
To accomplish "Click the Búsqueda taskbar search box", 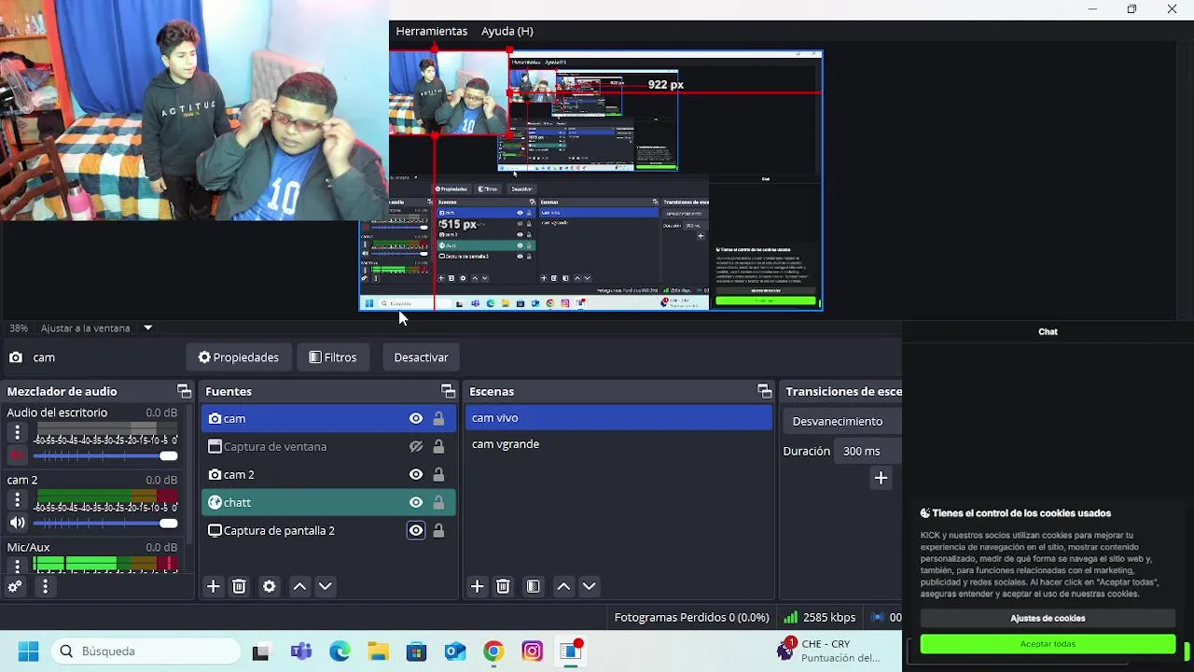I will (x=146, y=651).
